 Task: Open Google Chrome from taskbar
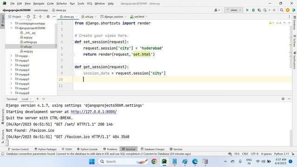[x=154, y=161]
